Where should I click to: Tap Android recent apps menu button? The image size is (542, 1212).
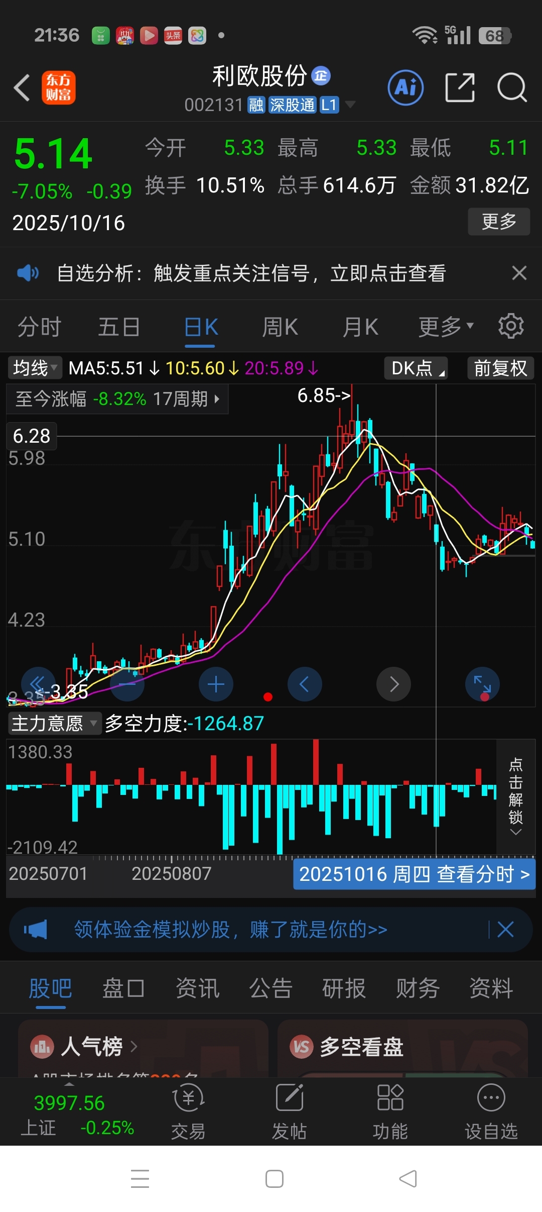click(x=140, y=1178)
